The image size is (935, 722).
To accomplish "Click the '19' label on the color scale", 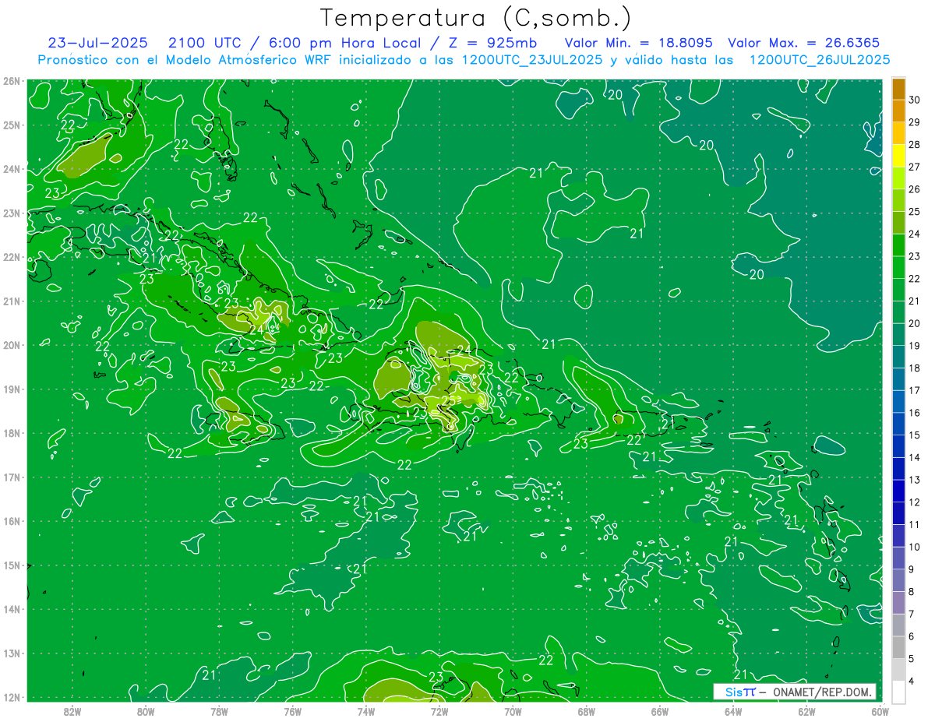I will pyautogui.click(x=915, y=346).
